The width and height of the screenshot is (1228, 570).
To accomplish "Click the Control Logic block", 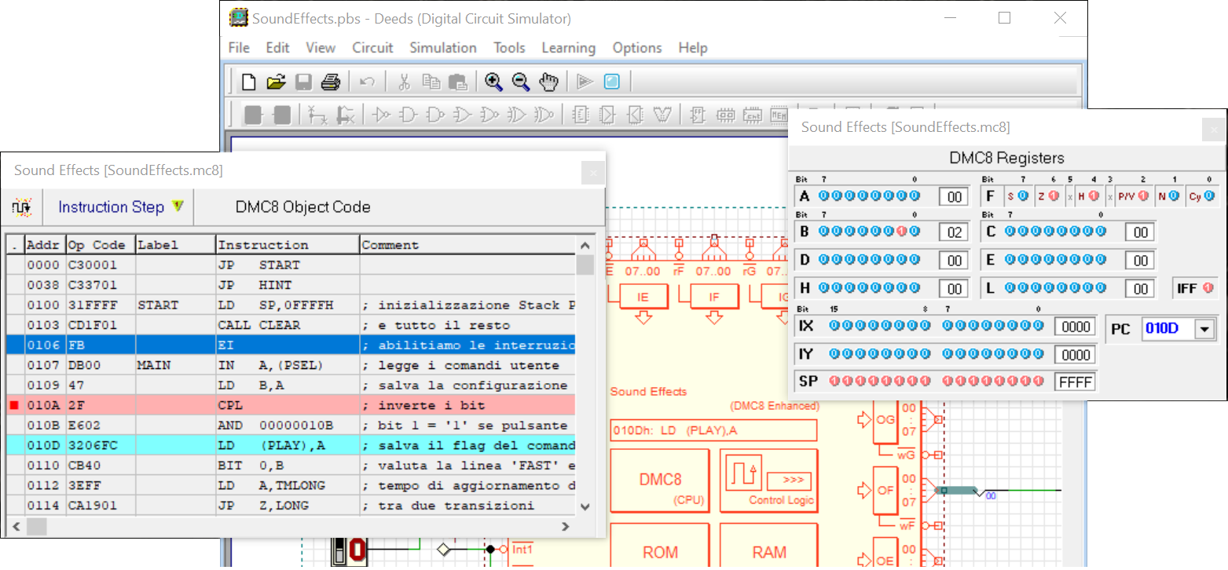I will (x=768, y=480).
